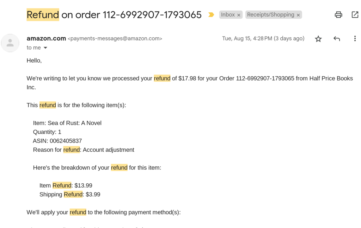Viewport: 361px width, 228px height.
Task: Click the sender avatar picture
Action: click(10, 43)
